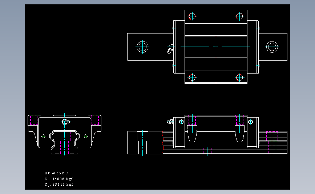Pick the right green screw in end view
This screenshot has height=194, width=315.
coord(86,136)
